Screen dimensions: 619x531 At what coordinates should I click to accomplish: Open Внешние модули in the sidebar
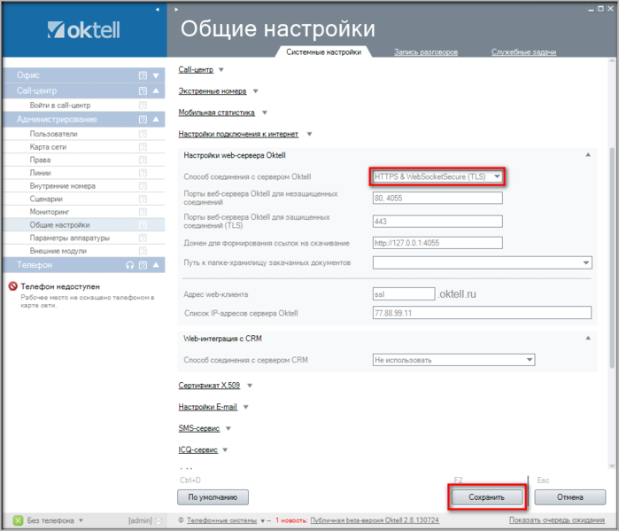58,251
